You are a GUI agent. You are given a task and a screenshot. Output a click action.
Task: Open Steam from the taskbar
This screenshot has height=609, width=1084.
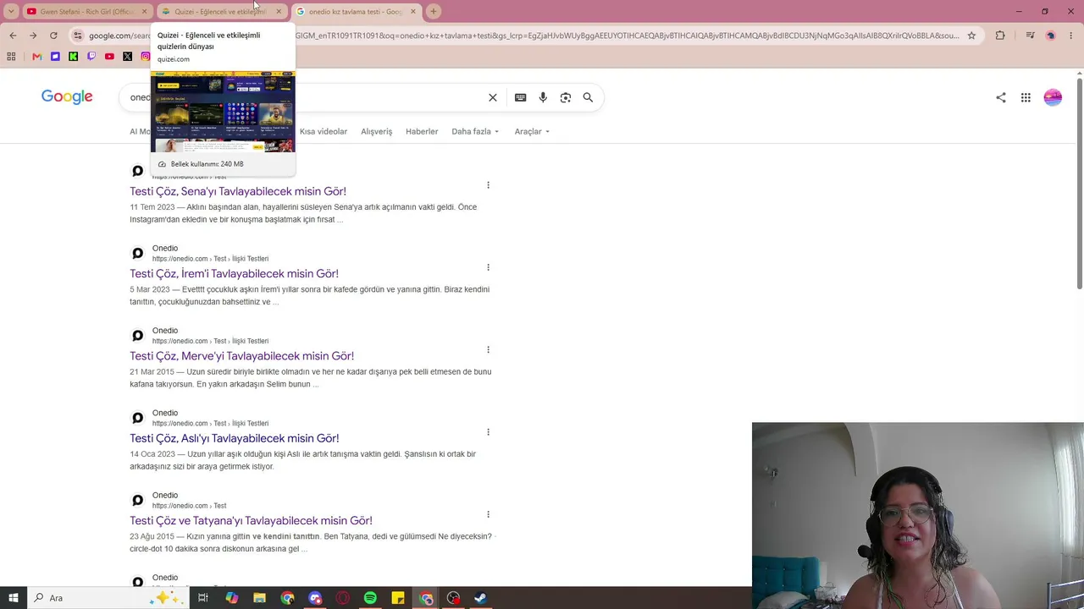click(480, 598)
